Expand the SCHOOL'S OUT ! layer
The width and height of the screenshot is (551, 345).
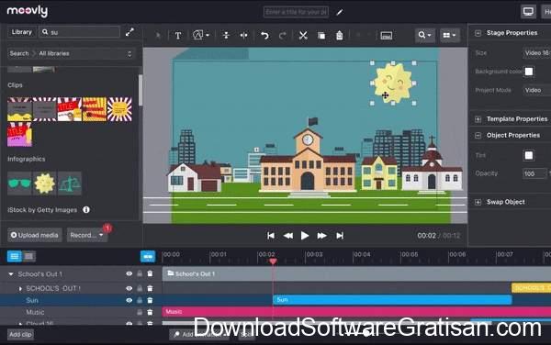pos(20,288)
